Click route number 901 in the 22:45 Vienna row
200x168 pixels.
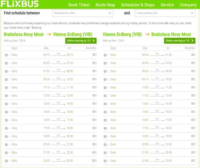pos(193,161)
